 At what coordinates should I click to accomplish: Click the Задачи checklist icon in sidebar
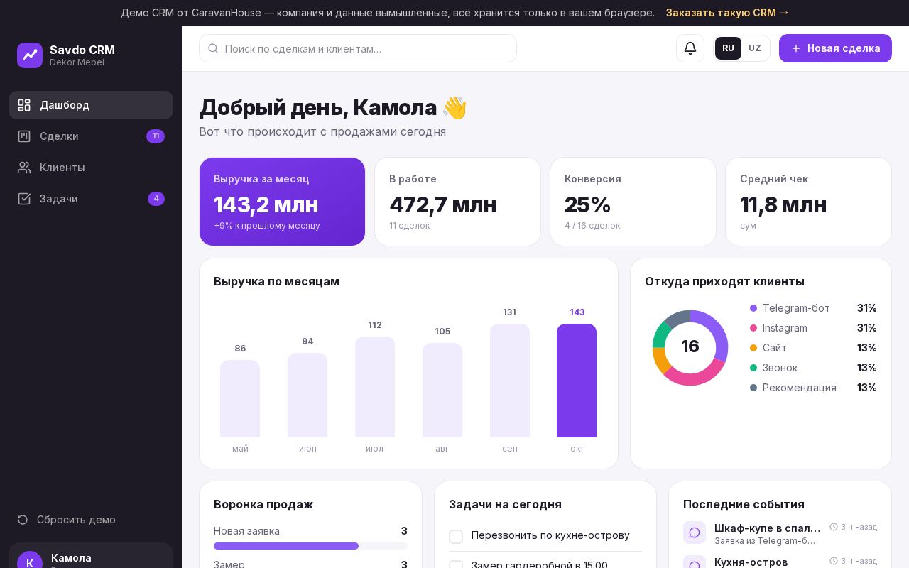click(x=24, y=199)
